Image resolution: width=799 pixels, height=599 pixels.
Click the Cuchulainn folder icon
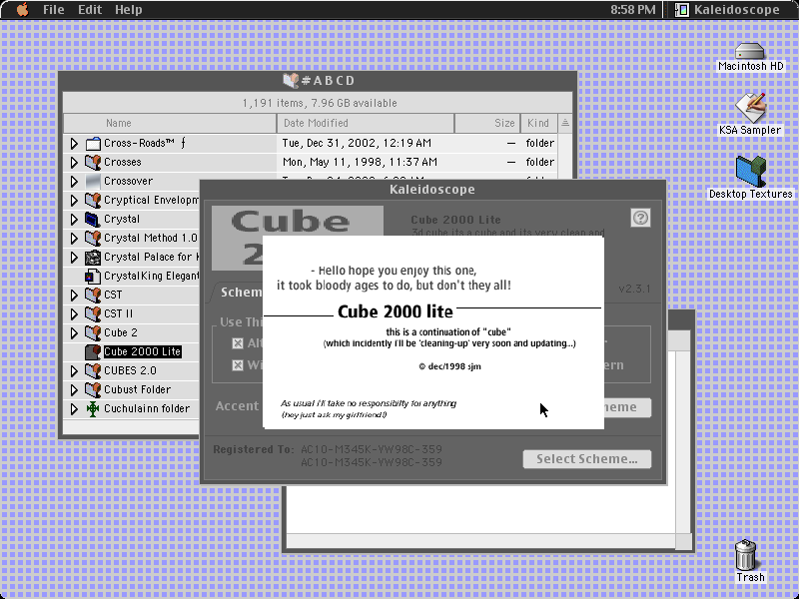click(x=93, y=408)
